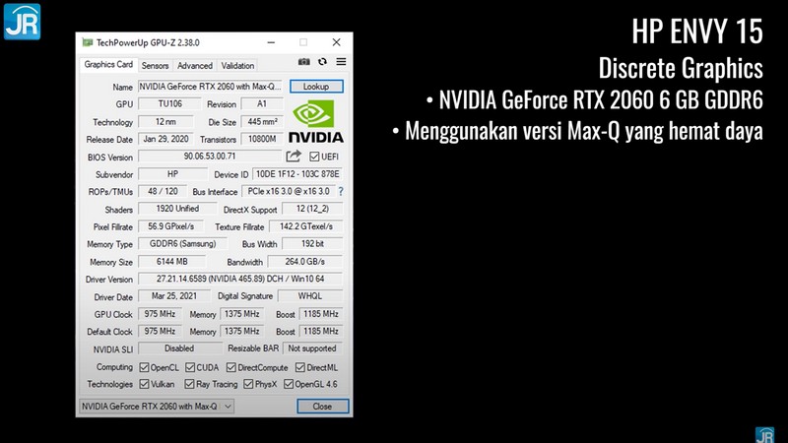Screen dimensions: 788x443
Task: Click the Technology value 12 nm
Action: 165,121
